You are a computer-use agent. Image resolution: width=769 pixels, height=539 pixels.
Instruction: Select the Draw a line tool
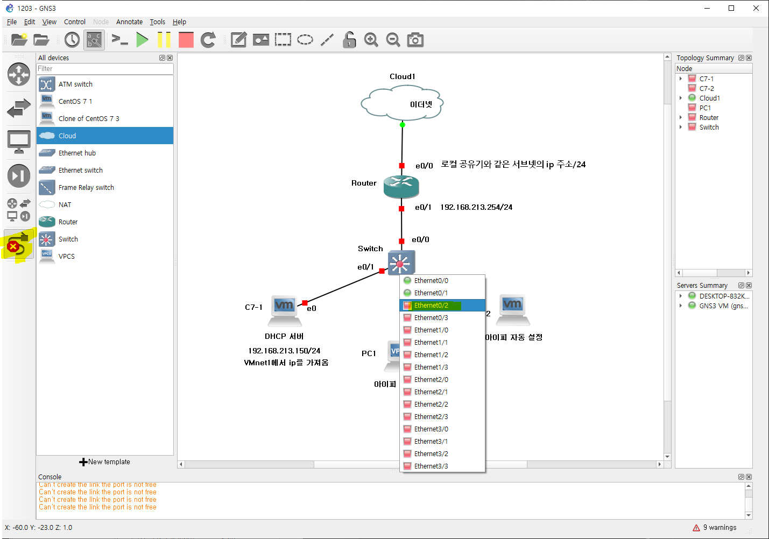click(x=327, y=40)
